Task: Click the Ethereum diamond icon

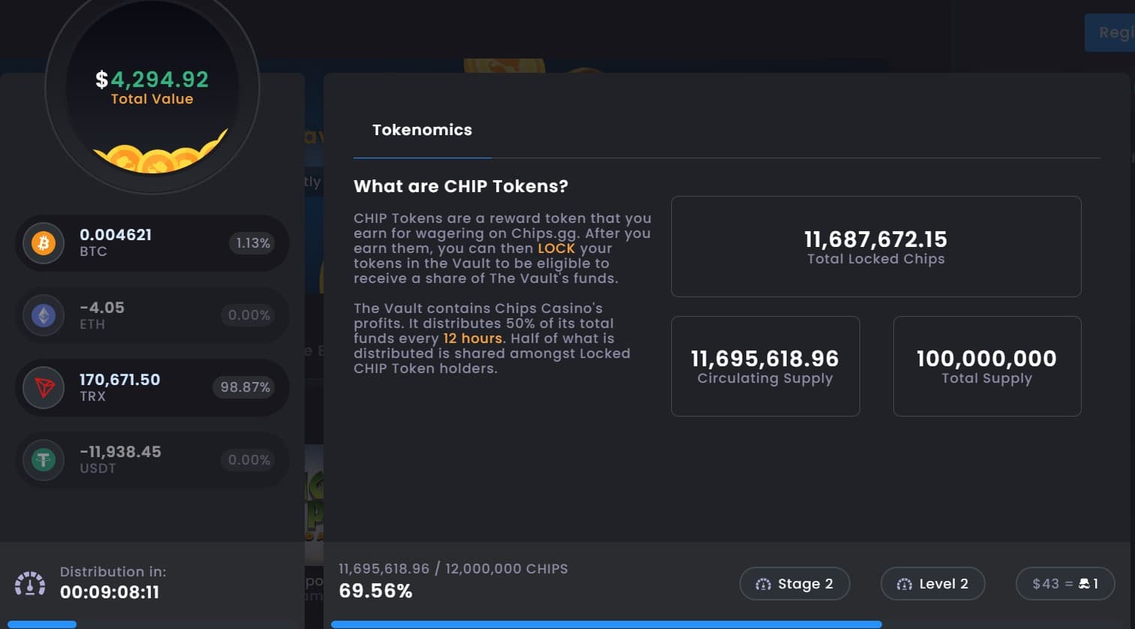Action: 43,316
